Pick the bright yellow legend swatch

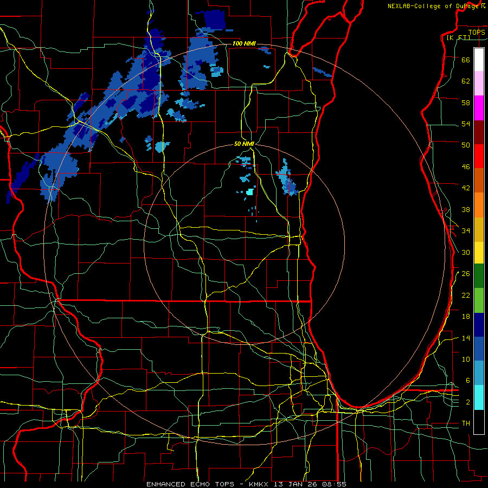pos(479,252)
